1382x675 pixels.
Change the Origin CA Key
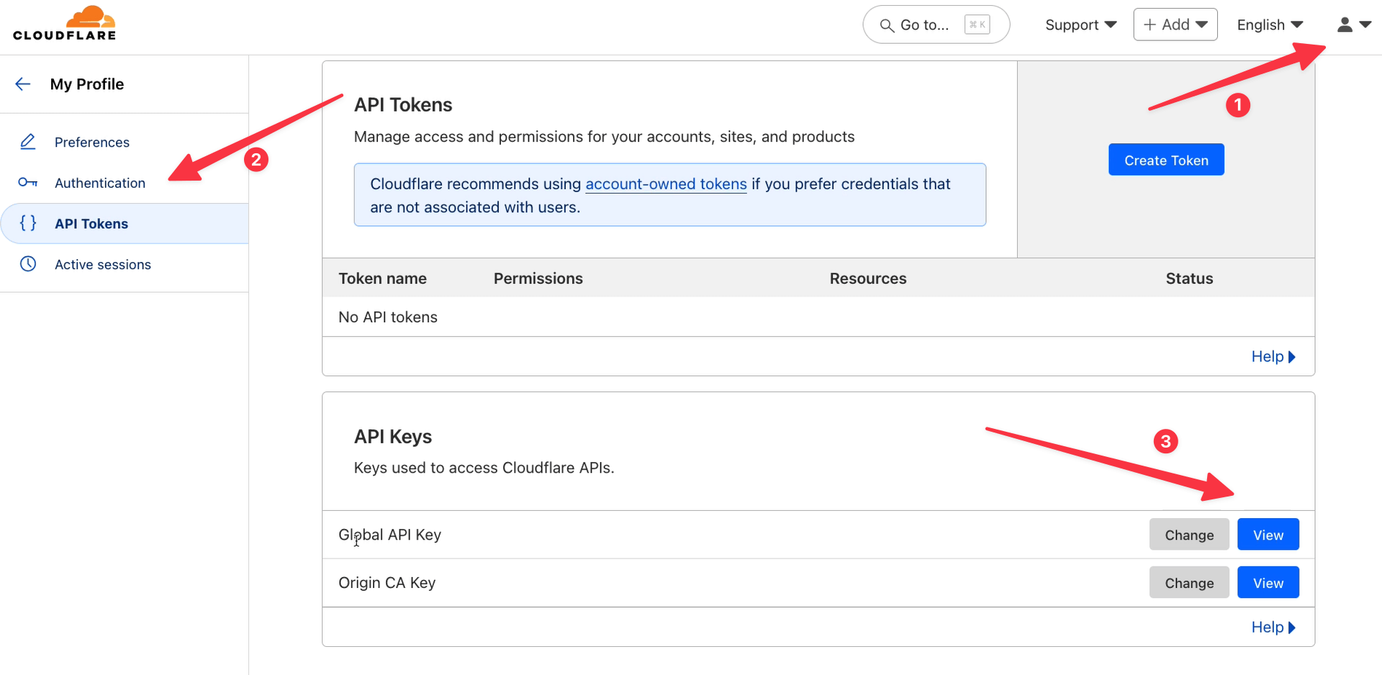tap(1188, 583)
